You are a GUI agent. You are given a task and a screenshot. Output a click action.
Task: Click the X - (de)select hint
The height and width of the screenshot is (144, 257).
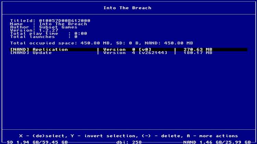tap(43, 136)
